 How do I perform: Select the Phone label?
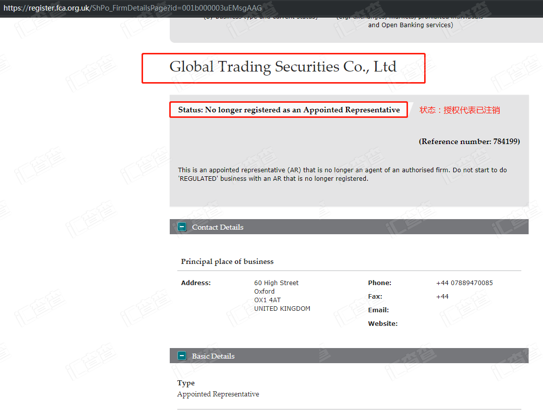pos(380,283)
